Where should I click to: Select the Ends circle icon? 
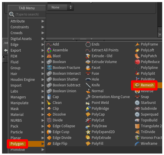(88, 44)
